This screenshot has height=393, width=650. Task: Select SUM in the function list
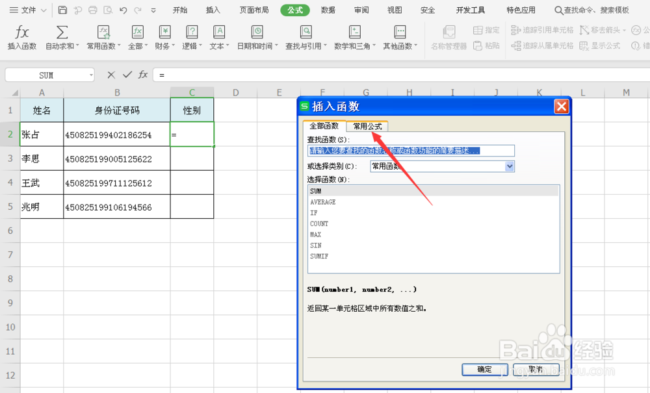[x=434, y=191]
